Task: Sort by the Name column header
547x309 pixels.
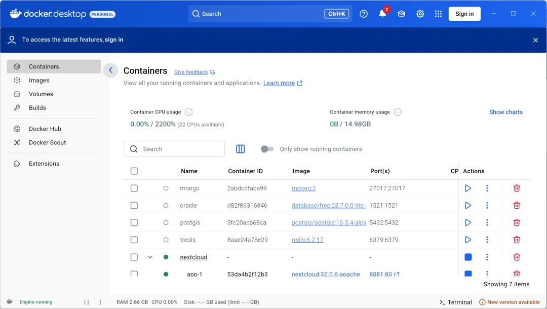Action: pyautogui.click(x=189, y=171)
